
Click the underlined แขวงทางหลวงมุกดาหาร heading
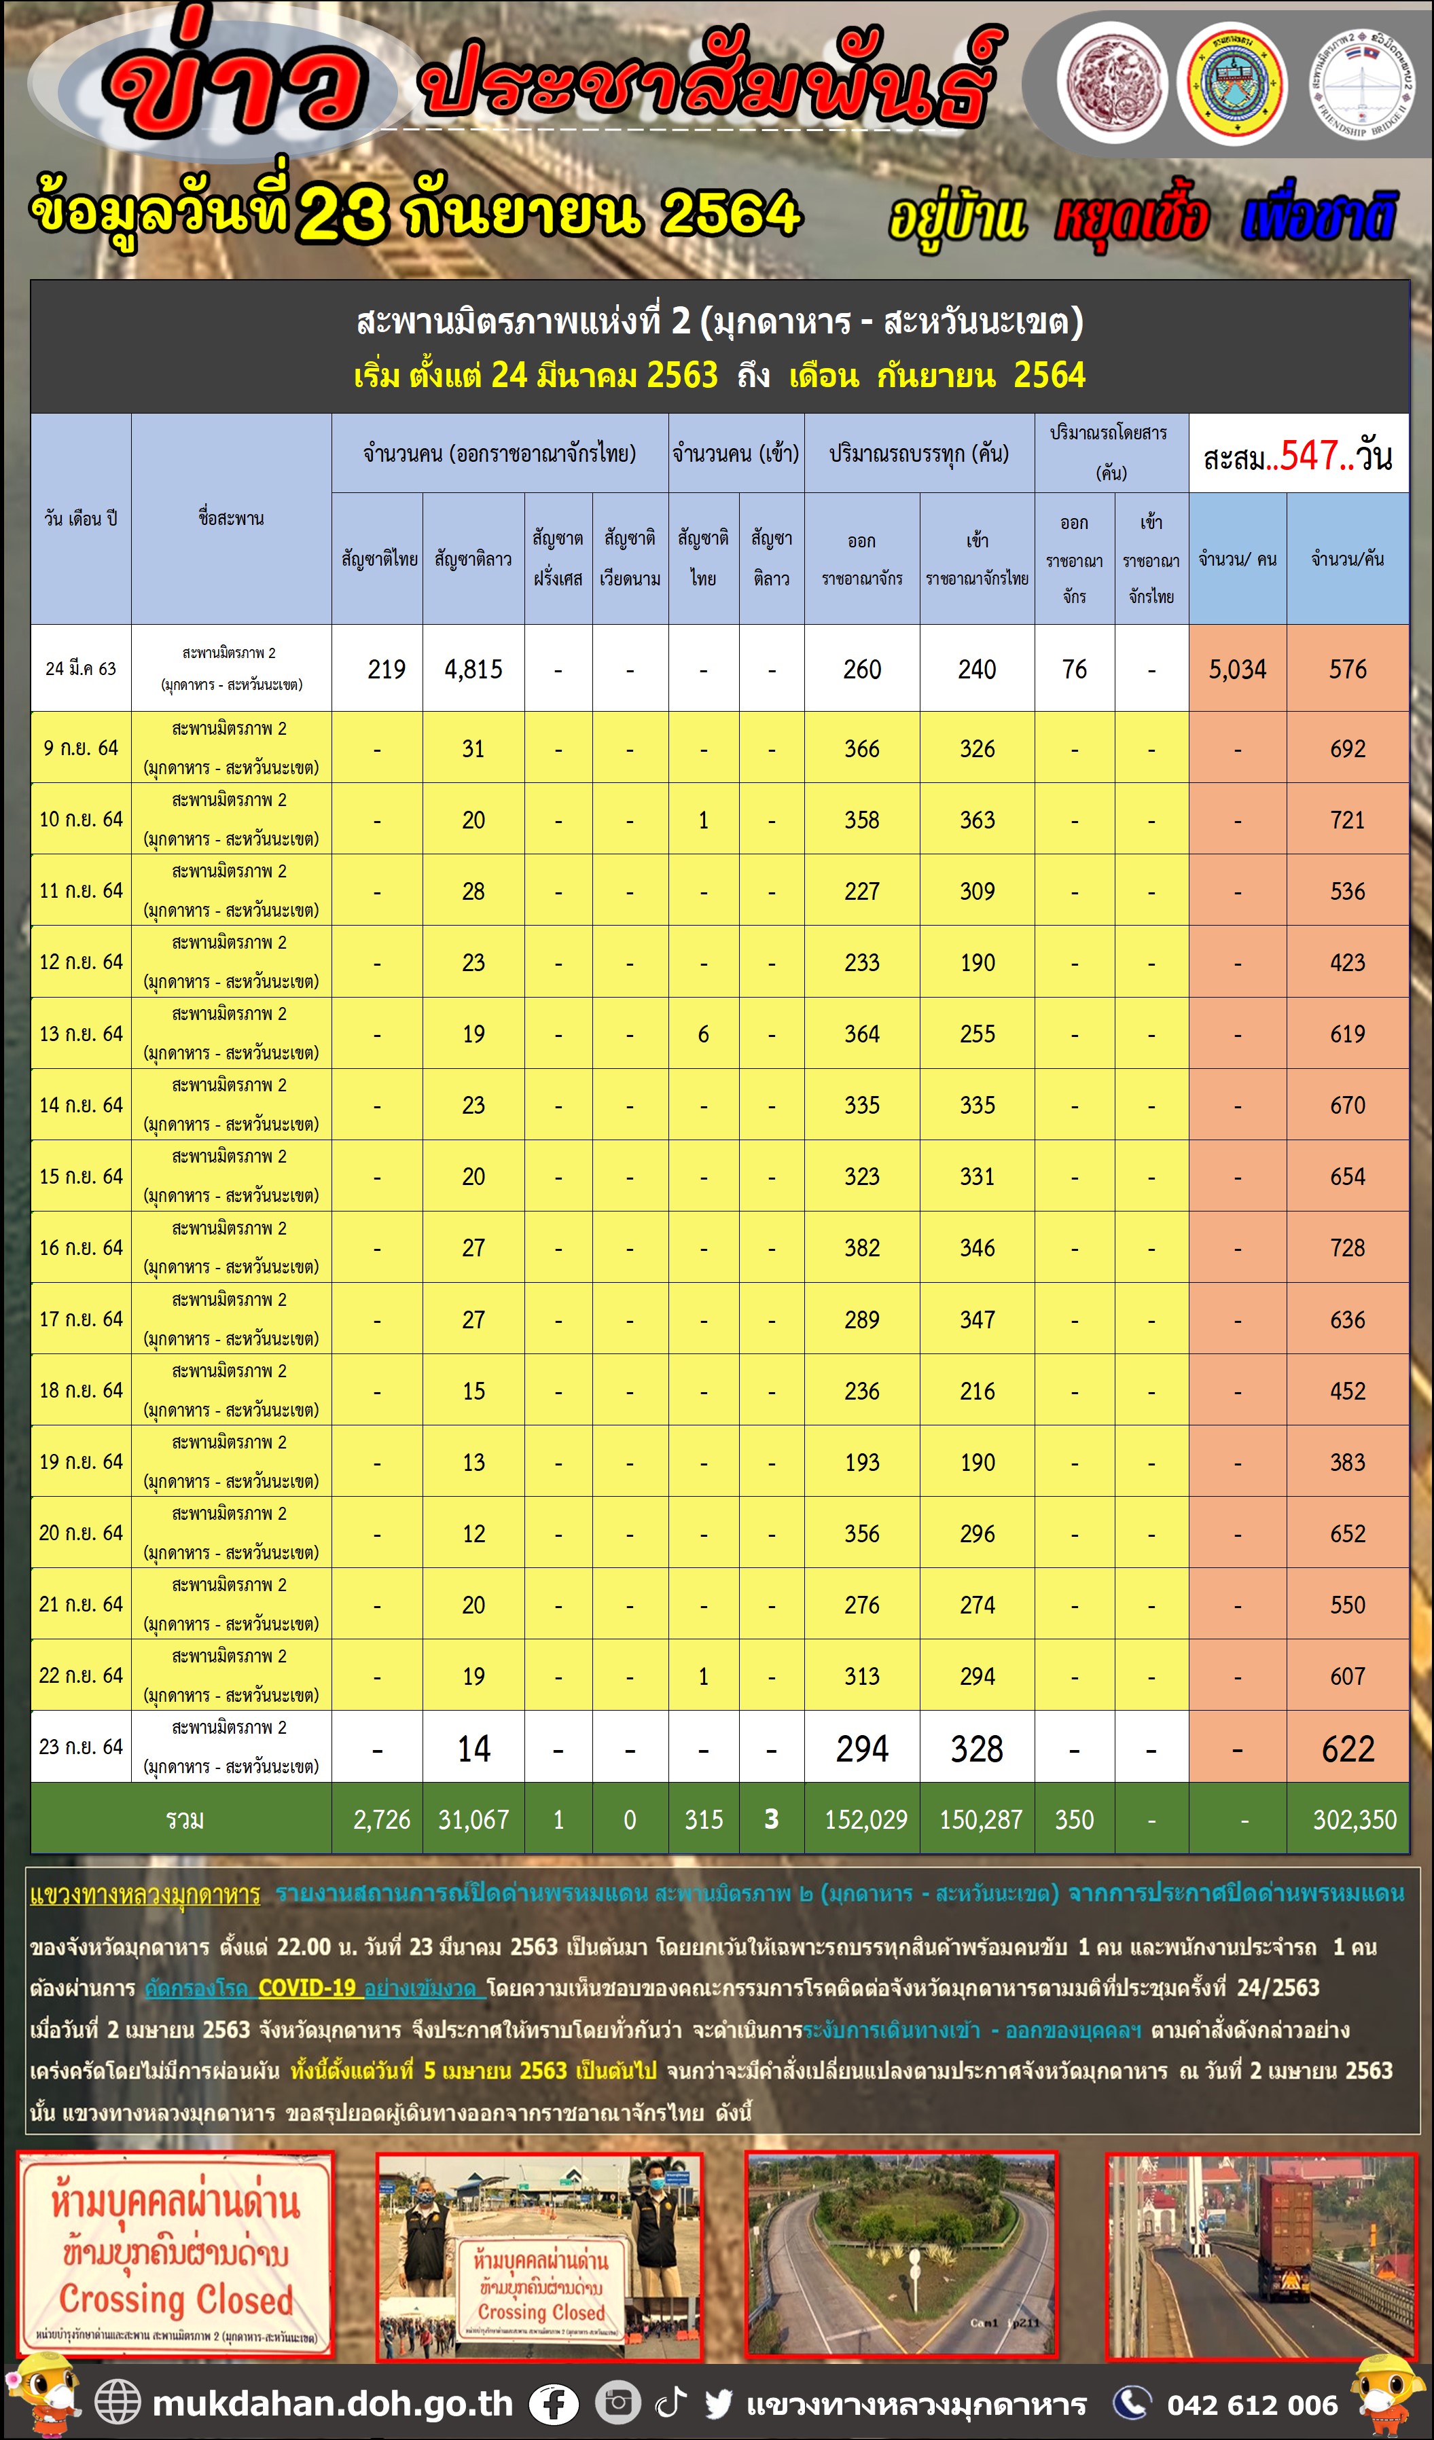click(x=145, y=1896)
